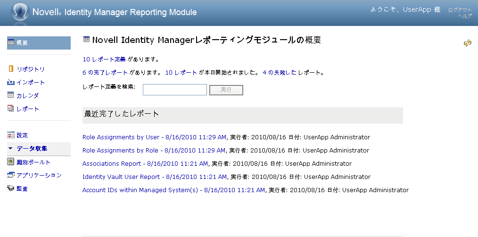The height and width of the screenshot is (237, 478).
Task: Open the 6 の完了レポート link
Action: pos(105,73)
